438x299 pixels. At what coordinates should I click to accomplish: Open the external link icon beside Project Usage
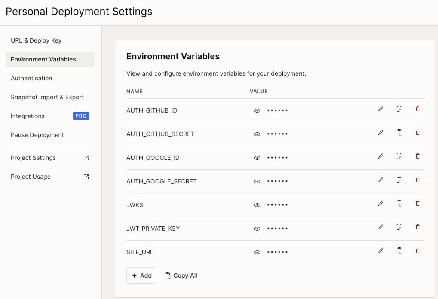point(86,177)
